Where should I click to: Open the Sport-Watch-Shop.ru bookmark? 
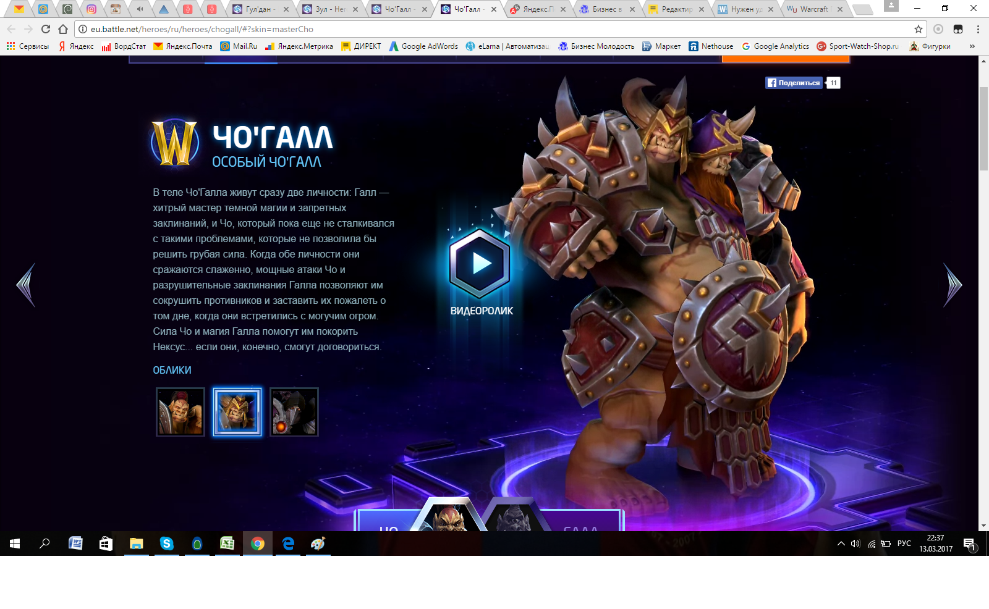pyautogui.click(x=858, y=46)
